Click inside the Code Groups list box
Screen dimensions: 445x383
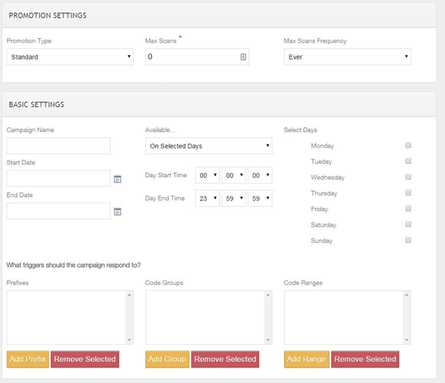(204, 317)
